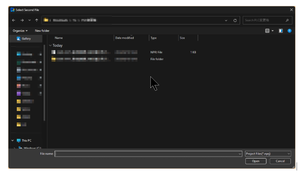Toggle the preview pane
The image size is (300, 173).
(281, 31)
